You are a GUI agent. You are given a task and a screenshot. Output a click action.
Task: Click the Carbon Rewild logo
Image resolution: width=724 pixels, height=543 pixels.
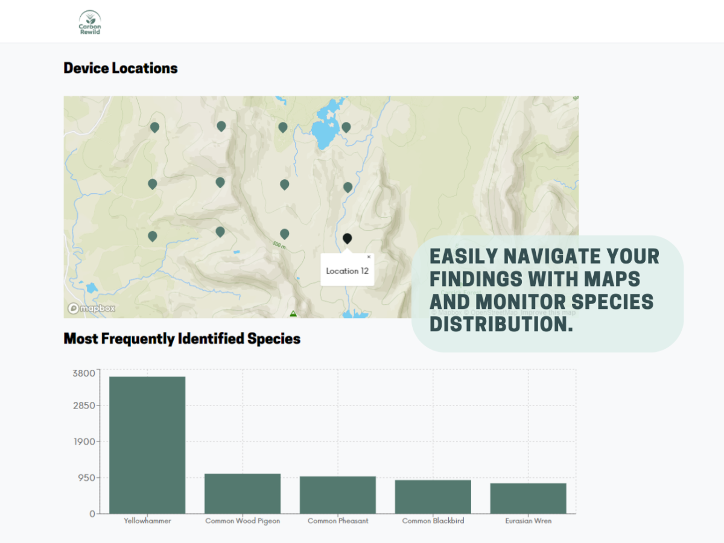pos(89,21)
